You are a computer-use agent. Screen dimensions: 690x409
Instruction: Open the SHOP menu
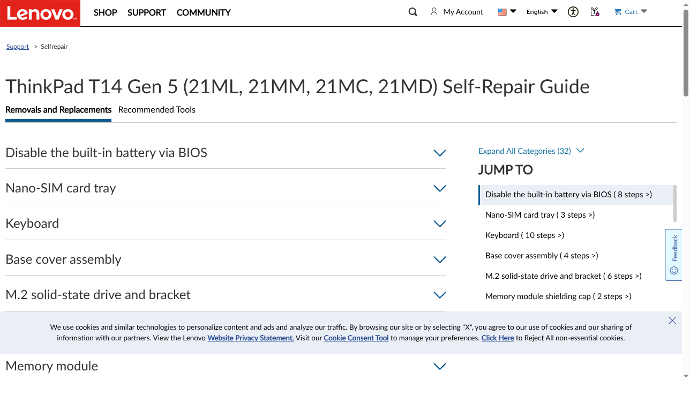click(105, 12)
